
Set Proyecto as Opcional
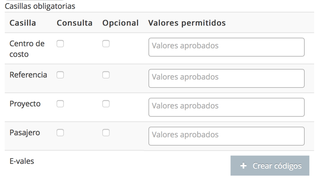click(x=106, y=104)
